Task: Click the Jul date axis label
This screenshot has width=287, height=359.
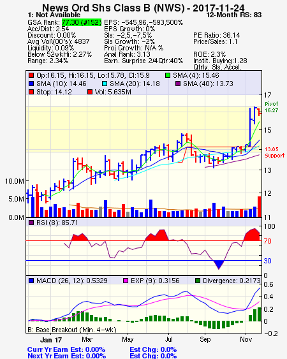Action: 169,339
